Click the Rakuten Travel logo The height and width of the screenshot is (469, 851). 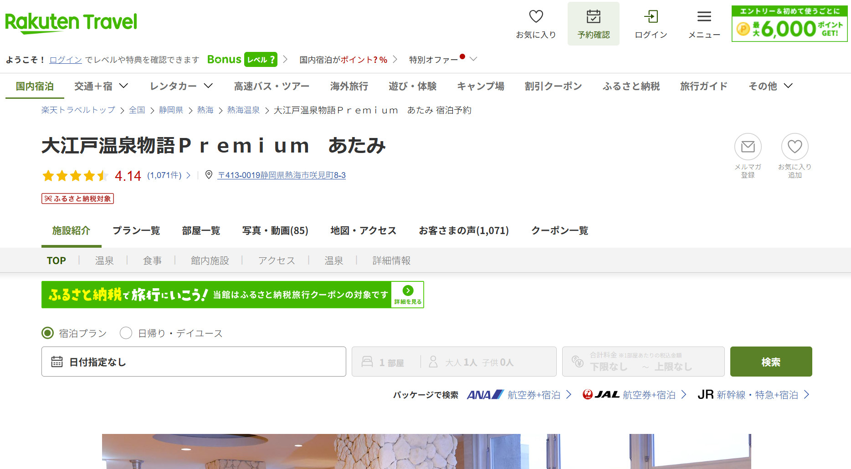71,23
